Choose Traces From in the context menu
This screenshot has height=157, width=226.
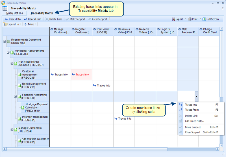pos(192,110)
